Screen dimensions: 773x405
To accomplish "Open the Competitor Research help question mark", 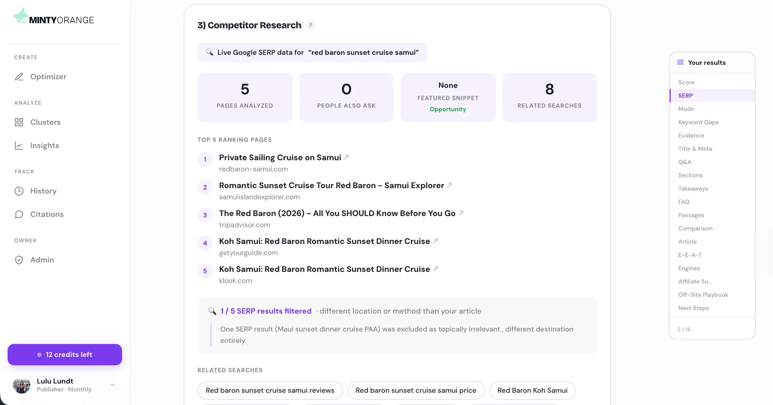I will [x=310, y=25].
